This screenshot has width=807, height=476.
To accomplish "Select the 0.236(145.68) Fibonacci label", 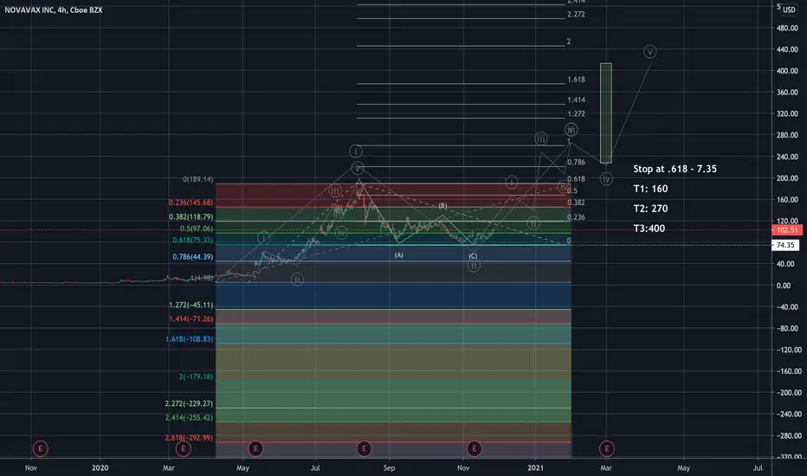I will point(191,203).
